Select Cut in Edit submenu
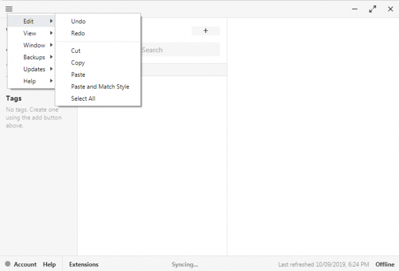399x271 pixels. click(98, 51)
